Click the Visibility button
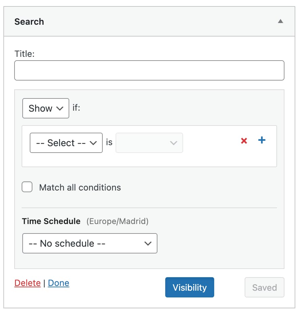Image resolution: width=298 pixels, height=312 pixels. pos(190,287)
